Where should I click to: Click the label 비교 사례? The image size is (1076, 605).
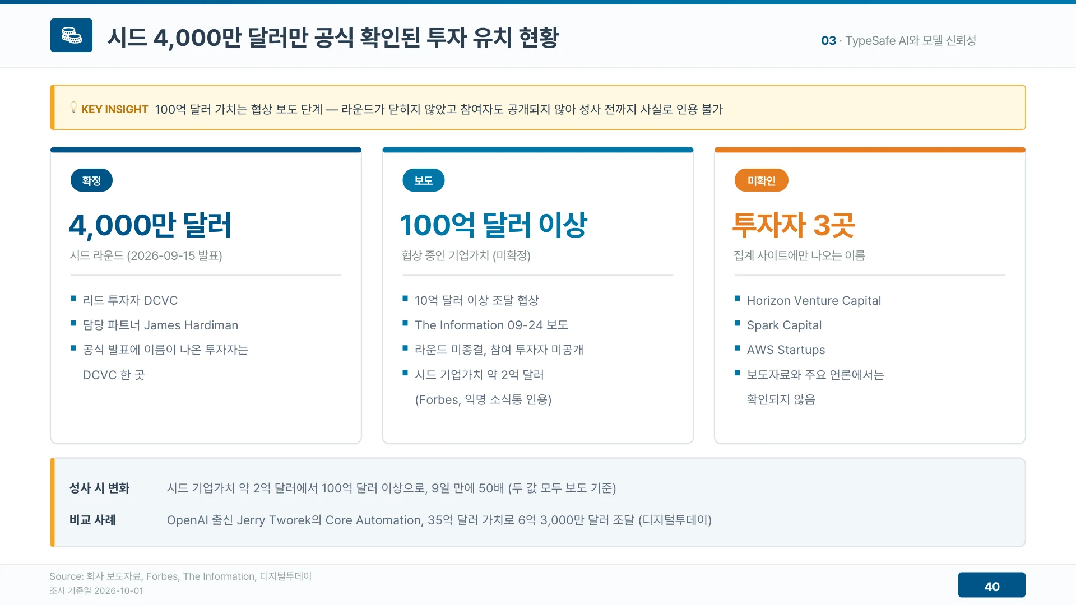[92, 520]
